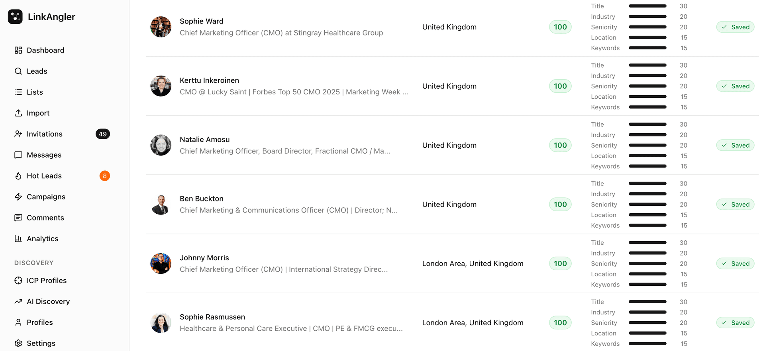
Task: Click the ICP Profiles target icon
Action: pos(18,281)
